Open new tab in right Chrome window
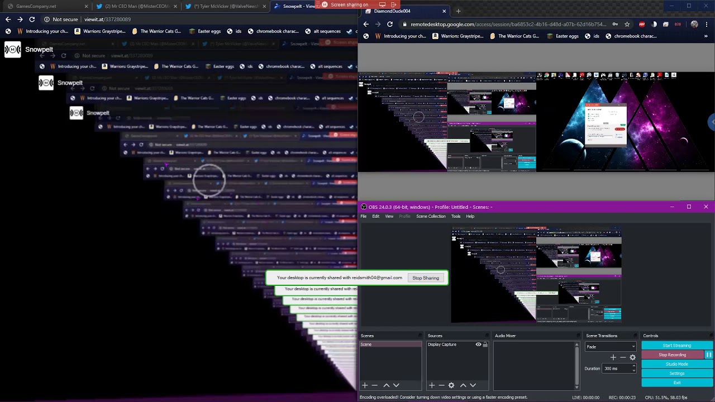This screenshot has width=715, height=402. (x=458, y=11)
